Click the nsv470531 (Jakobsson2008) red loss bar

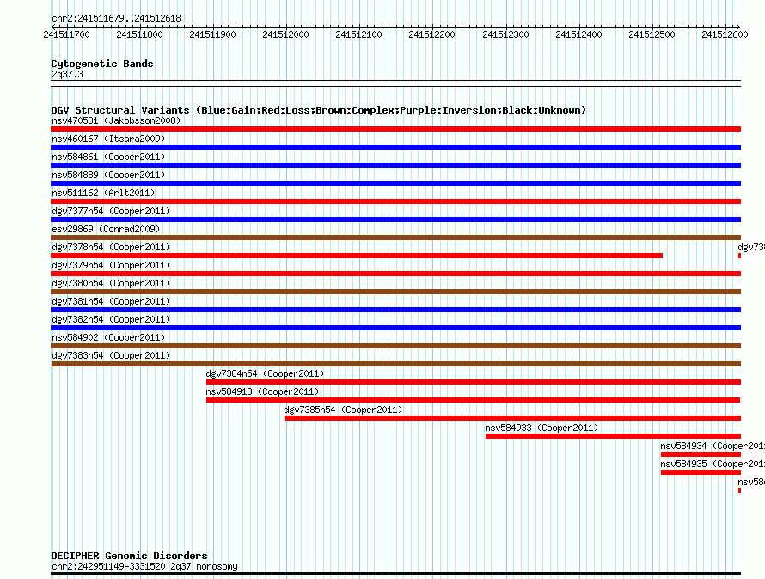tap(395, 129)
